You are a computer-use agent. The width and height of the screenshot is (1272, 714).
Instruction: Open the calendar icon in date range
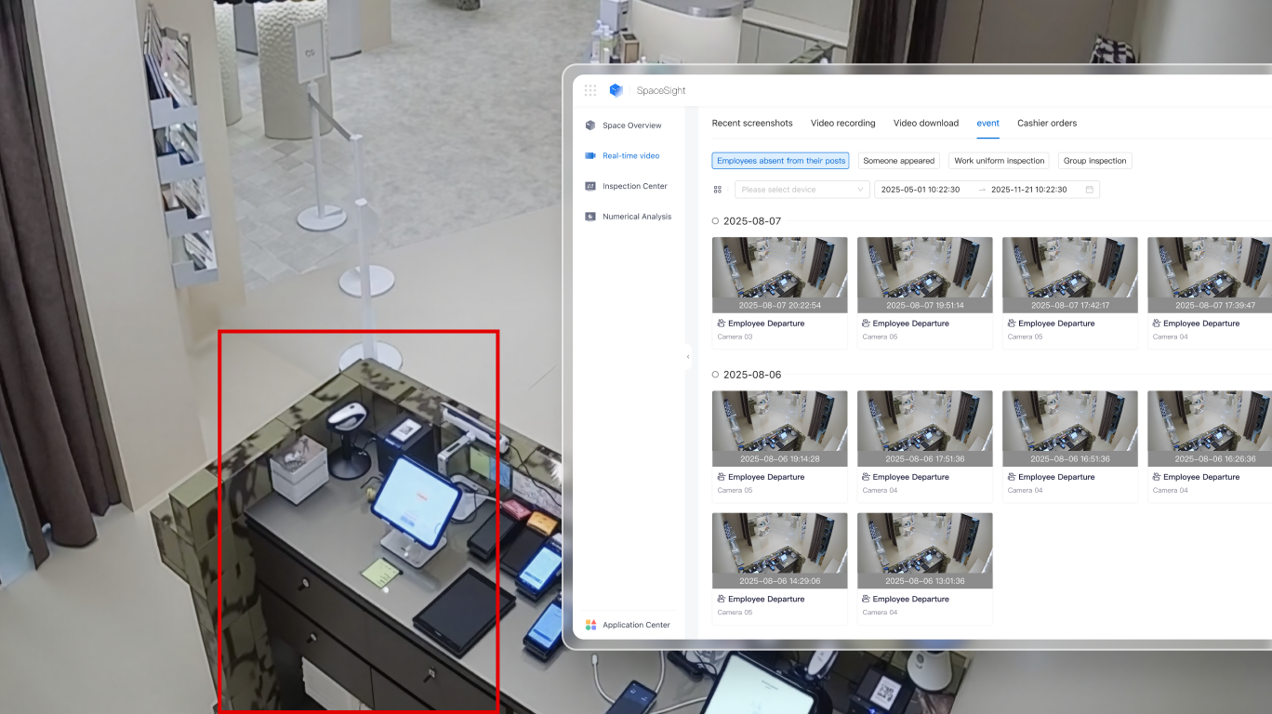pyautogui.click(x=1089, y=190)
